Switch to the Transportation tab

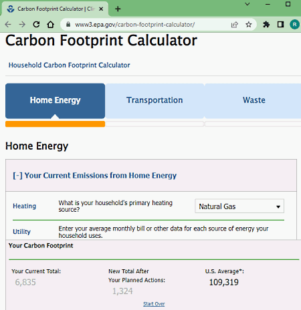pyautogui.click(x=155, y=101)
